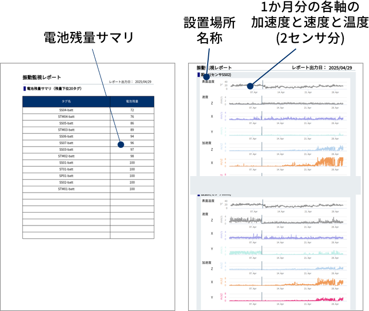Select the レポート出力日 2025/04/29 text on the chart page
369x311 pixels.
click(x=322, y=67)
